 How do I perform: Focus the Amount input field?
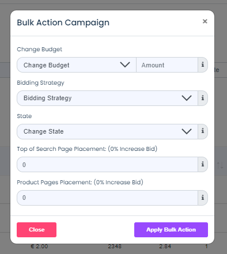tap(167, 65)
